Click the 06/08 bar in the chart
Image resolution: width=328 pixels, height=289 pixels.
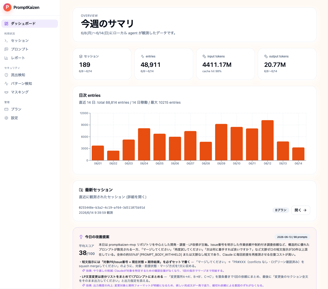(x=206, y=151)
